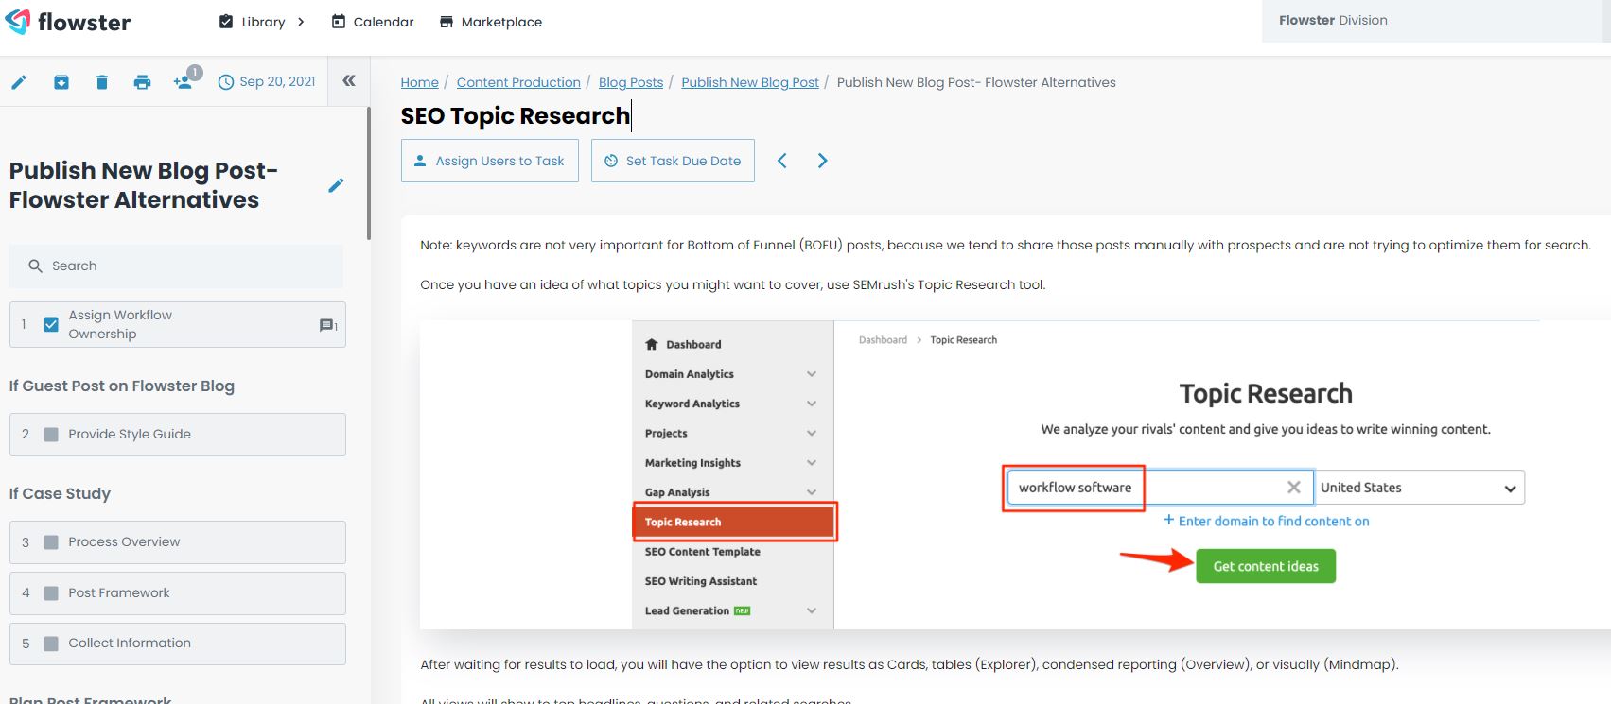1611x704 pixels.
Task: Click Assign Users to Task button
Action: 490,161
